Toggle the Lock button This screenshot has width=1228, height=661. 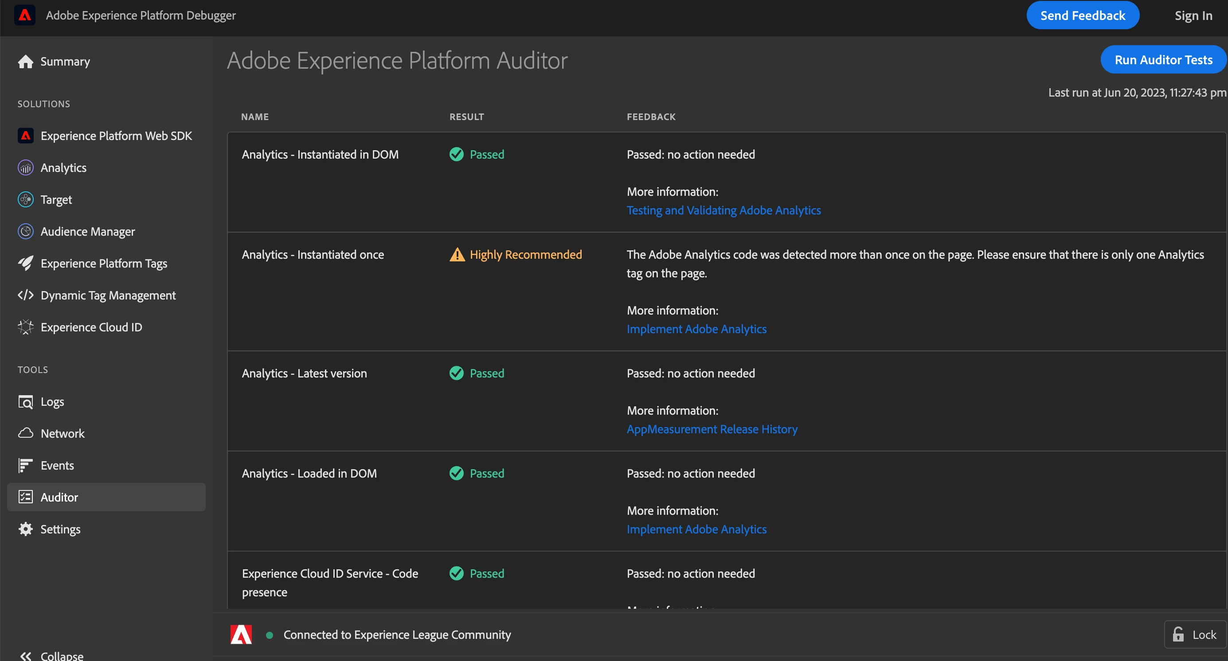1195,635
